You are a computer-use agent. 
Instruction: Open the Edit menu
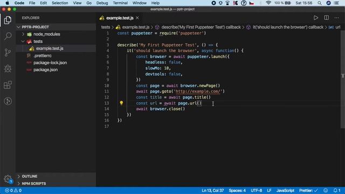click(43, 3)
